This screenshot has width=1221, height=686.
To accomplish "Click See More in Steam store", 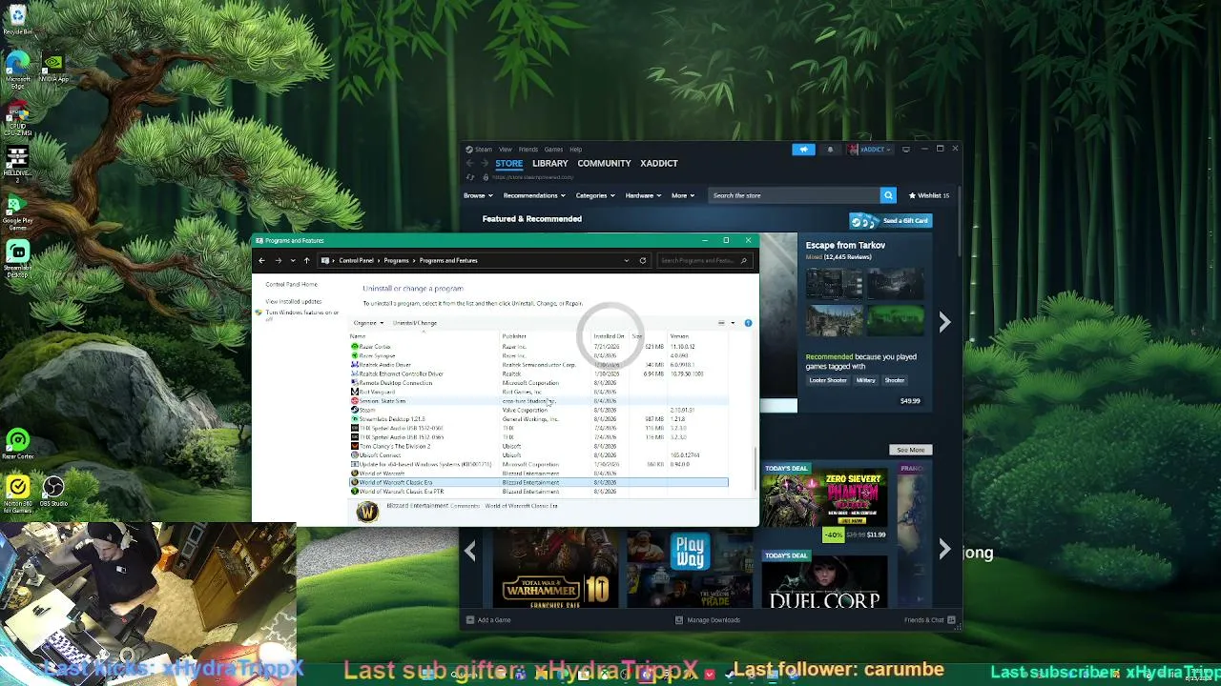I will (x=911, y=450).
